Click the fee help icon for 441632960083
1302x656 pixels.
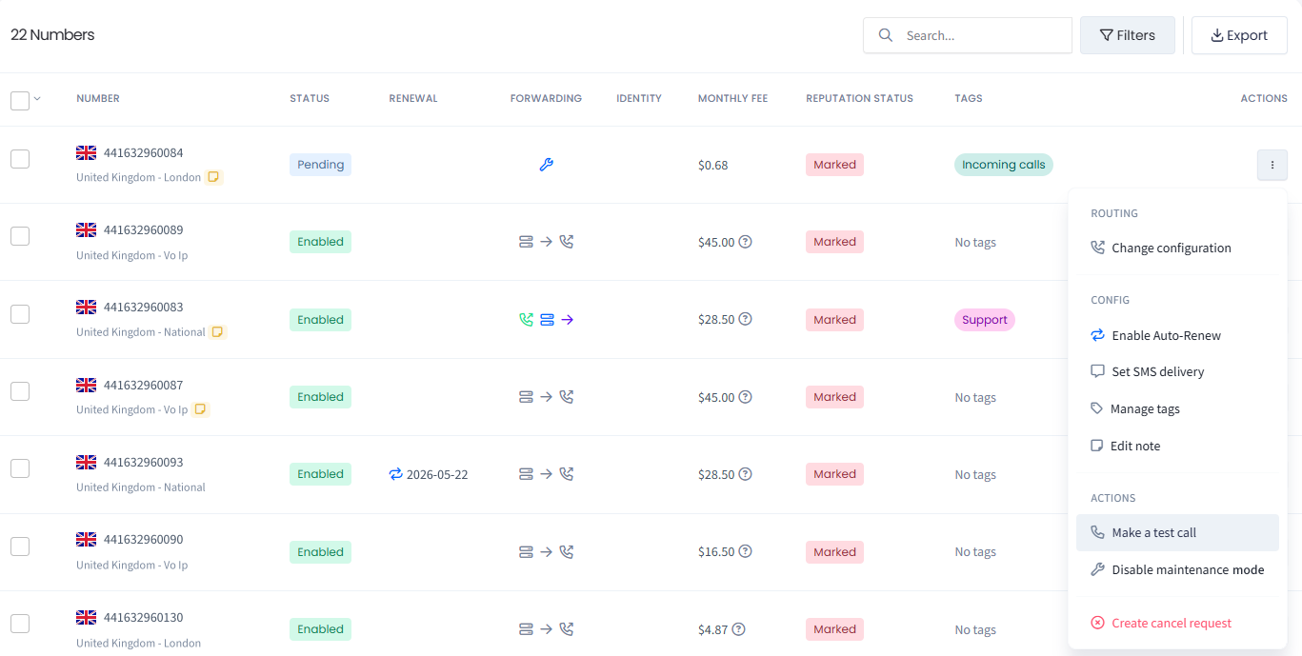click(746, 320)
